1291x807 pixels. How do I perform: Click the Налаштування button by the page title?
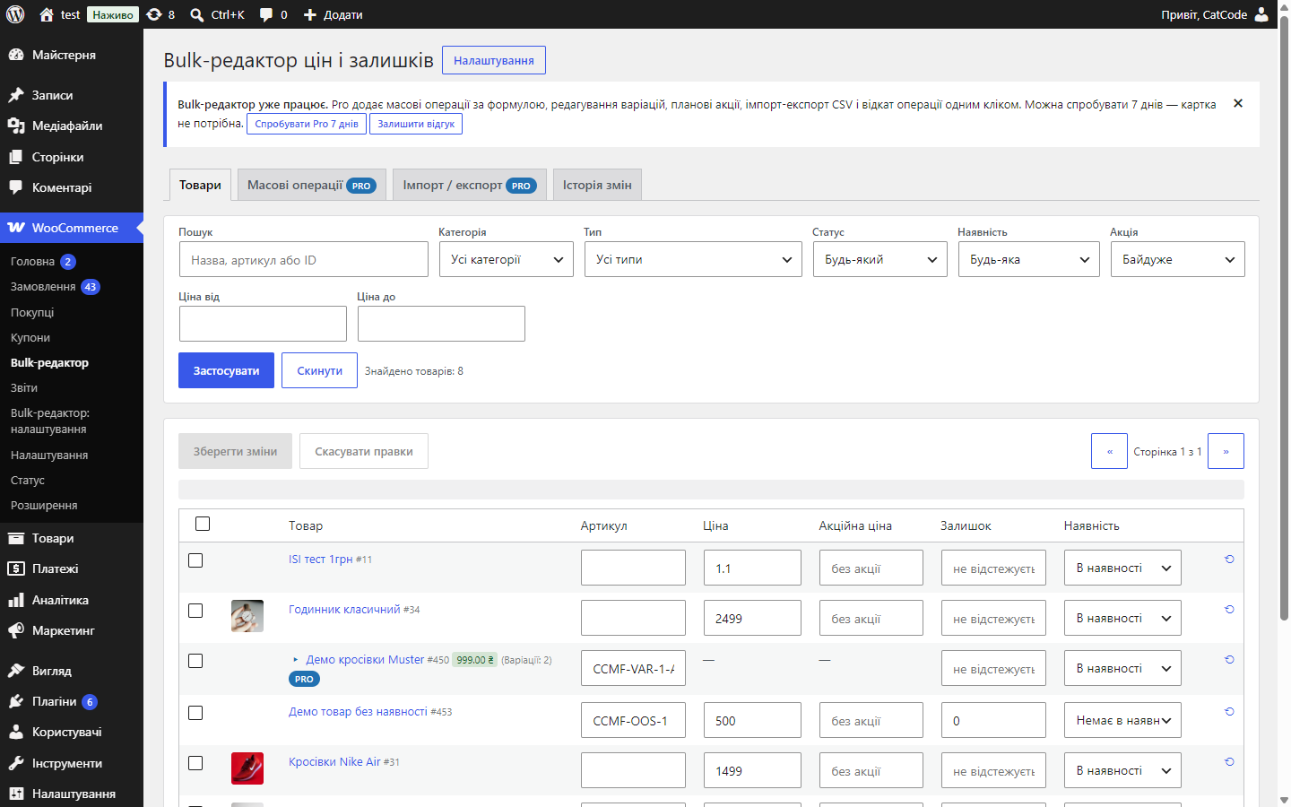(x=494, y=60)
